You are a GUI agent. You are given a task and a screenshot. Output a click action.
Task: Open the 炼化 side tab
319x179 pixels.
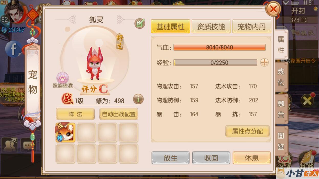click(281, 77)
